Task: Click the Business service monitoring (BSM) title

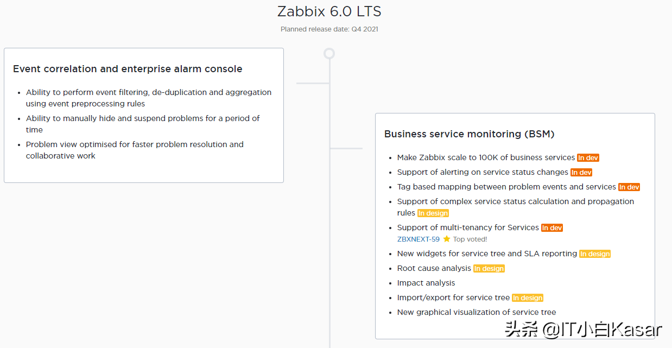Action: click(x=469, y=134)
